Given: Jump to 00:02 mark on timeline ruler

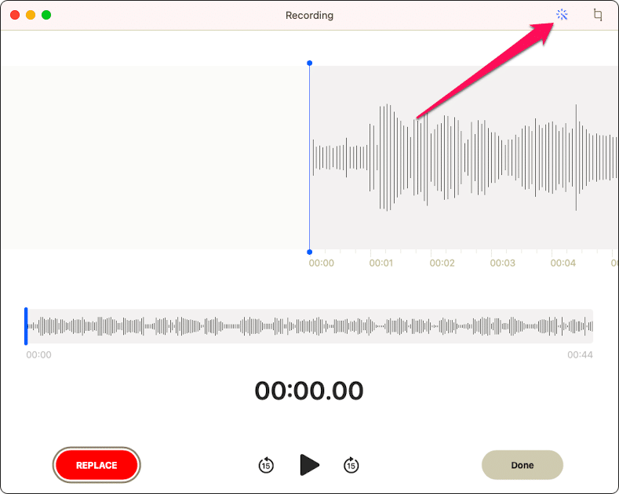Looking at the screenshot, I should (x=442, y=263).
